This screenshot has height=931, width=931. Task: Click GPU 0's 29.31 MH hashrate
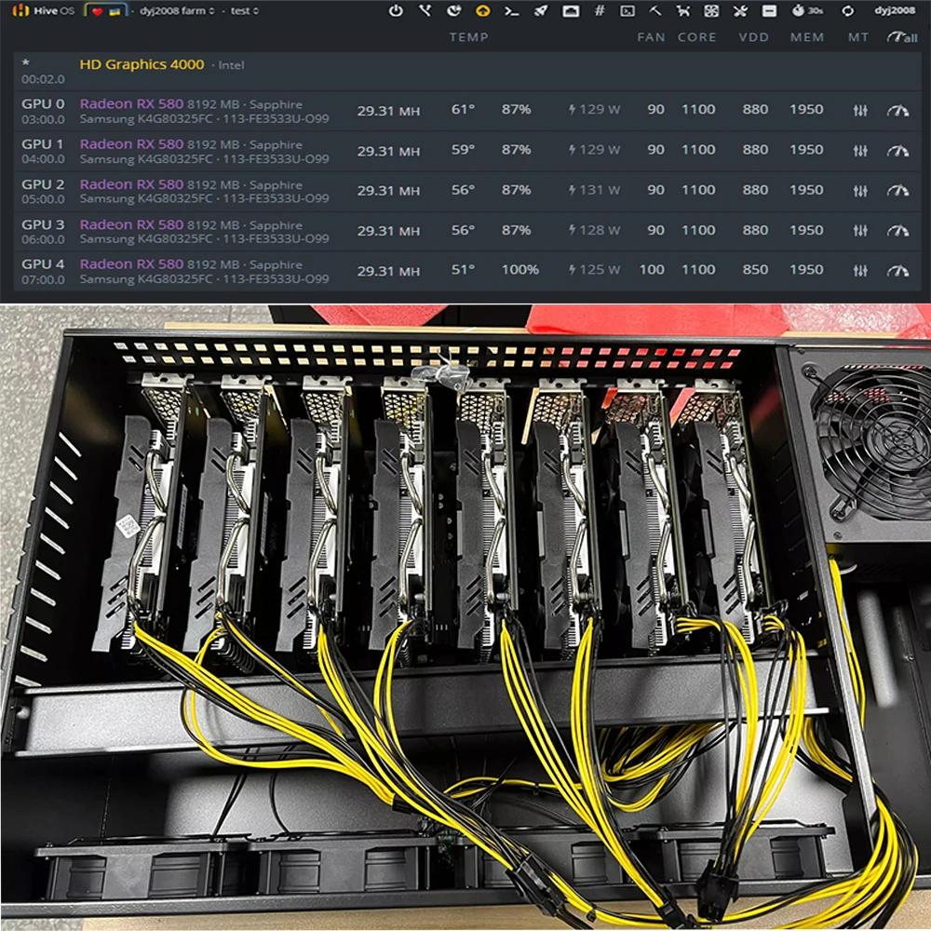(x=388, y=111)
